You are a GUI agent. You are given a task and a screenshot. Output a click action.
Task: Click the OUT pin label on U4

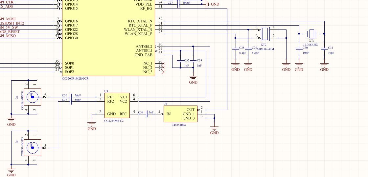tap(191, 109)
